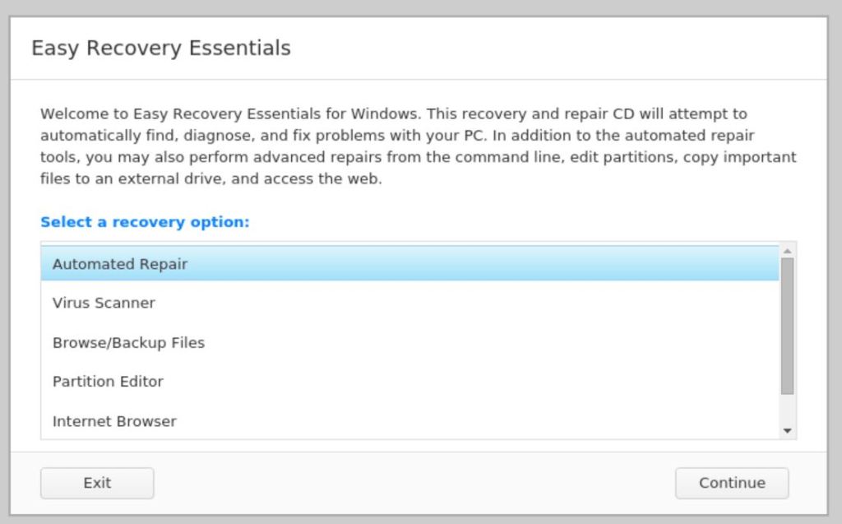Click the Continue button
Viewport: 842px width, 524px height.
732,483
